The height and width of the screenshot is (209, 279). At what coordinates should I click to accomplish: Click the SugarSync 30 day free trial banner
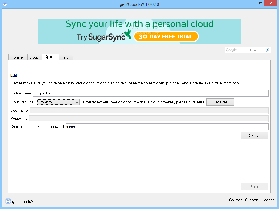(139, 31)
